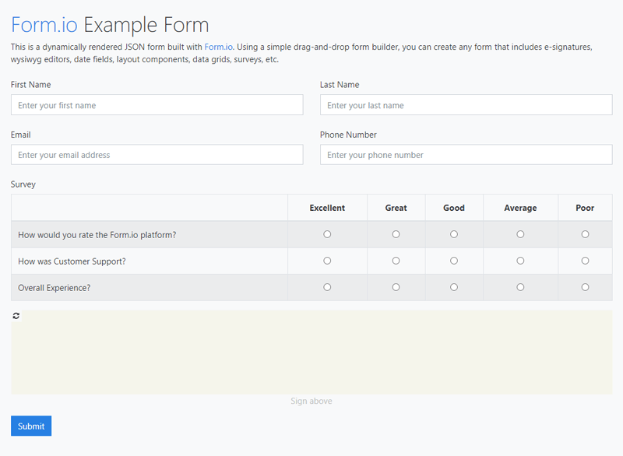623x456 pixels.
Task: Click the signature refresh icon
Action: coord(16,316)
